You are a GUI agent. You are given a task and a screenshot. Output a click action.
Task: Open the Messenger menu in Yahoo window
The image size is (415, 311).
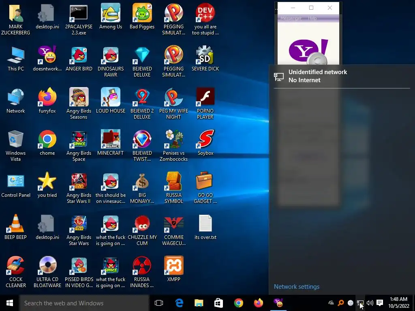[x=291, y=18]
